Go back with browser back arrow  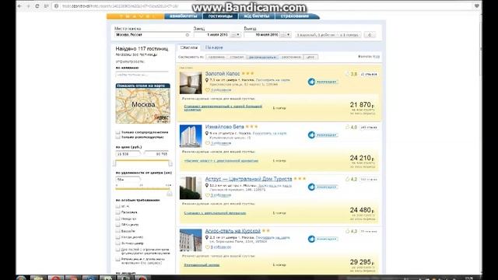[20, 6]
